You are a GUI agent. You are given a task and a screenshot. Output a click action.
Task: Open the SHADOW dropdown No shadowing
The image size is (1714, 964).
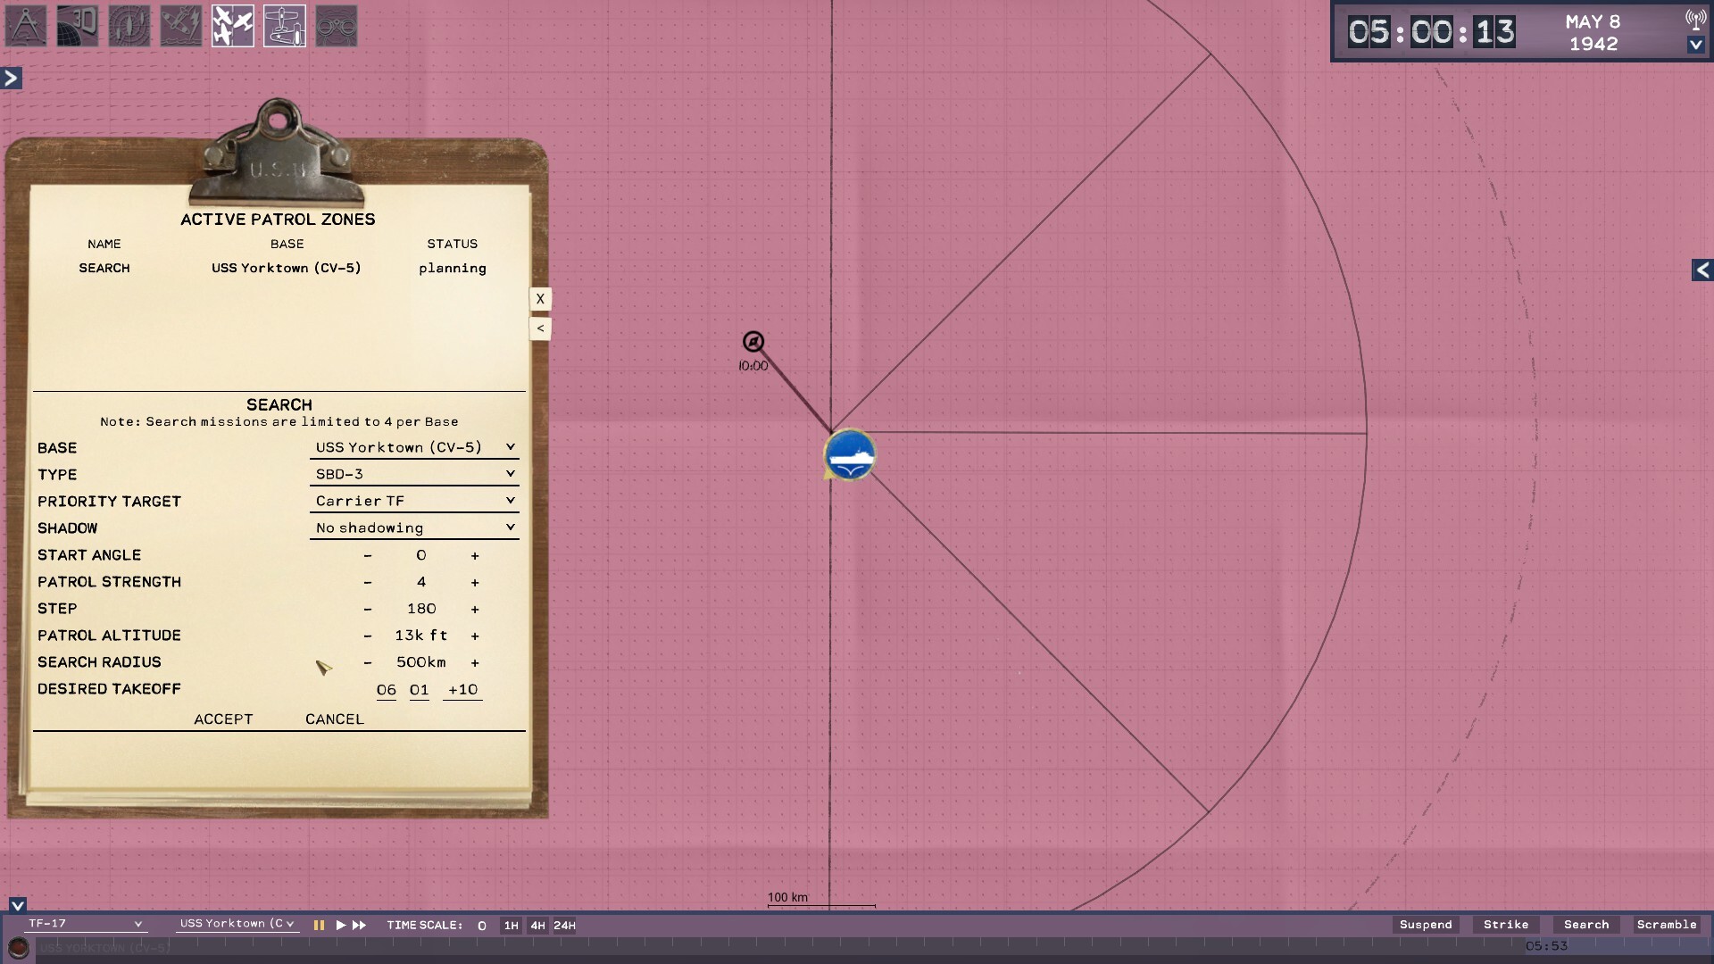[414, 528]
